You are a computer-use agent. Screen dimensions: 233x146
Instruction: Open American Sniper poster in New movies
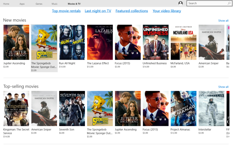tap(211, 42)
